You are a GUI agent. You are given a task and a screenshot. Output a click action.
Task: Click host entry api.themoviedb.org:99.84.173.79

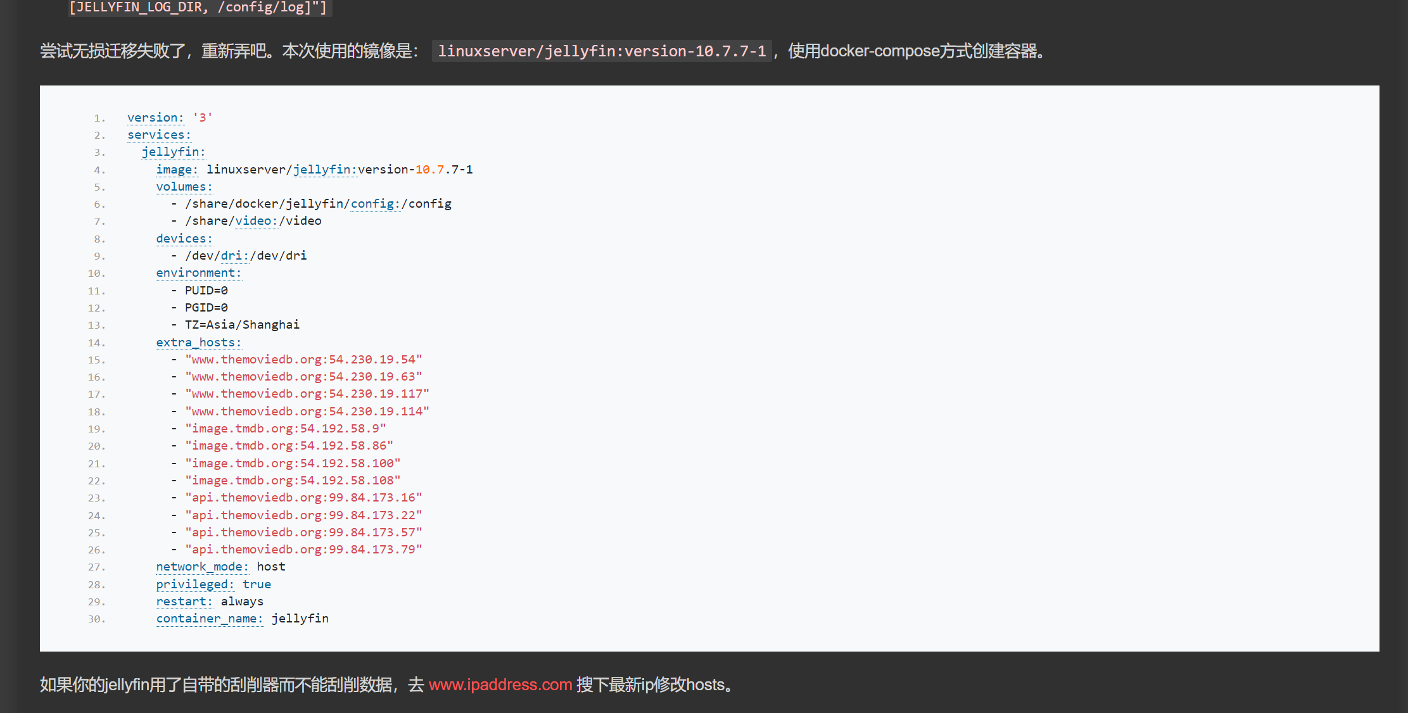(303, 550)
